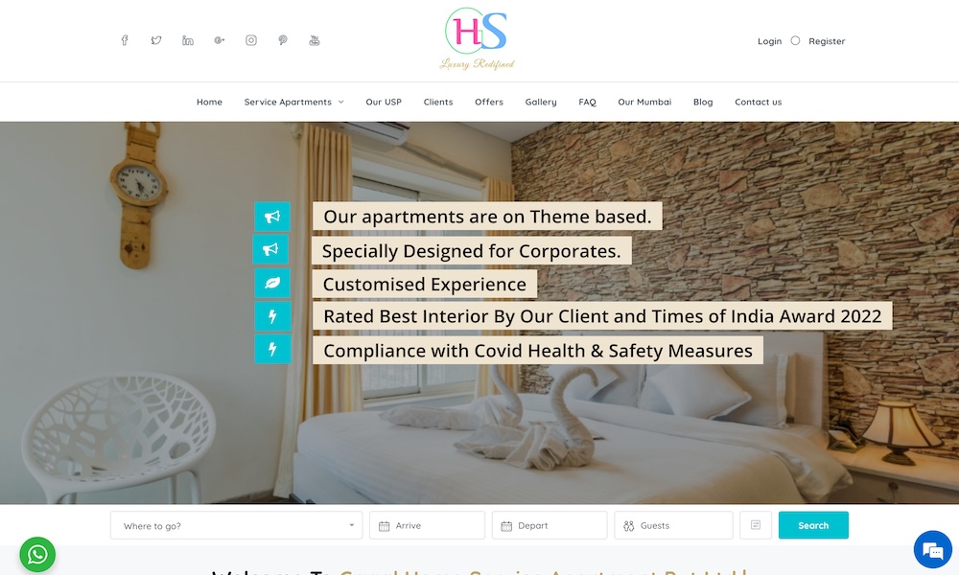Launch the WhatsApp chat button
This screenshot has width=959, height=575.
point(37,554)
